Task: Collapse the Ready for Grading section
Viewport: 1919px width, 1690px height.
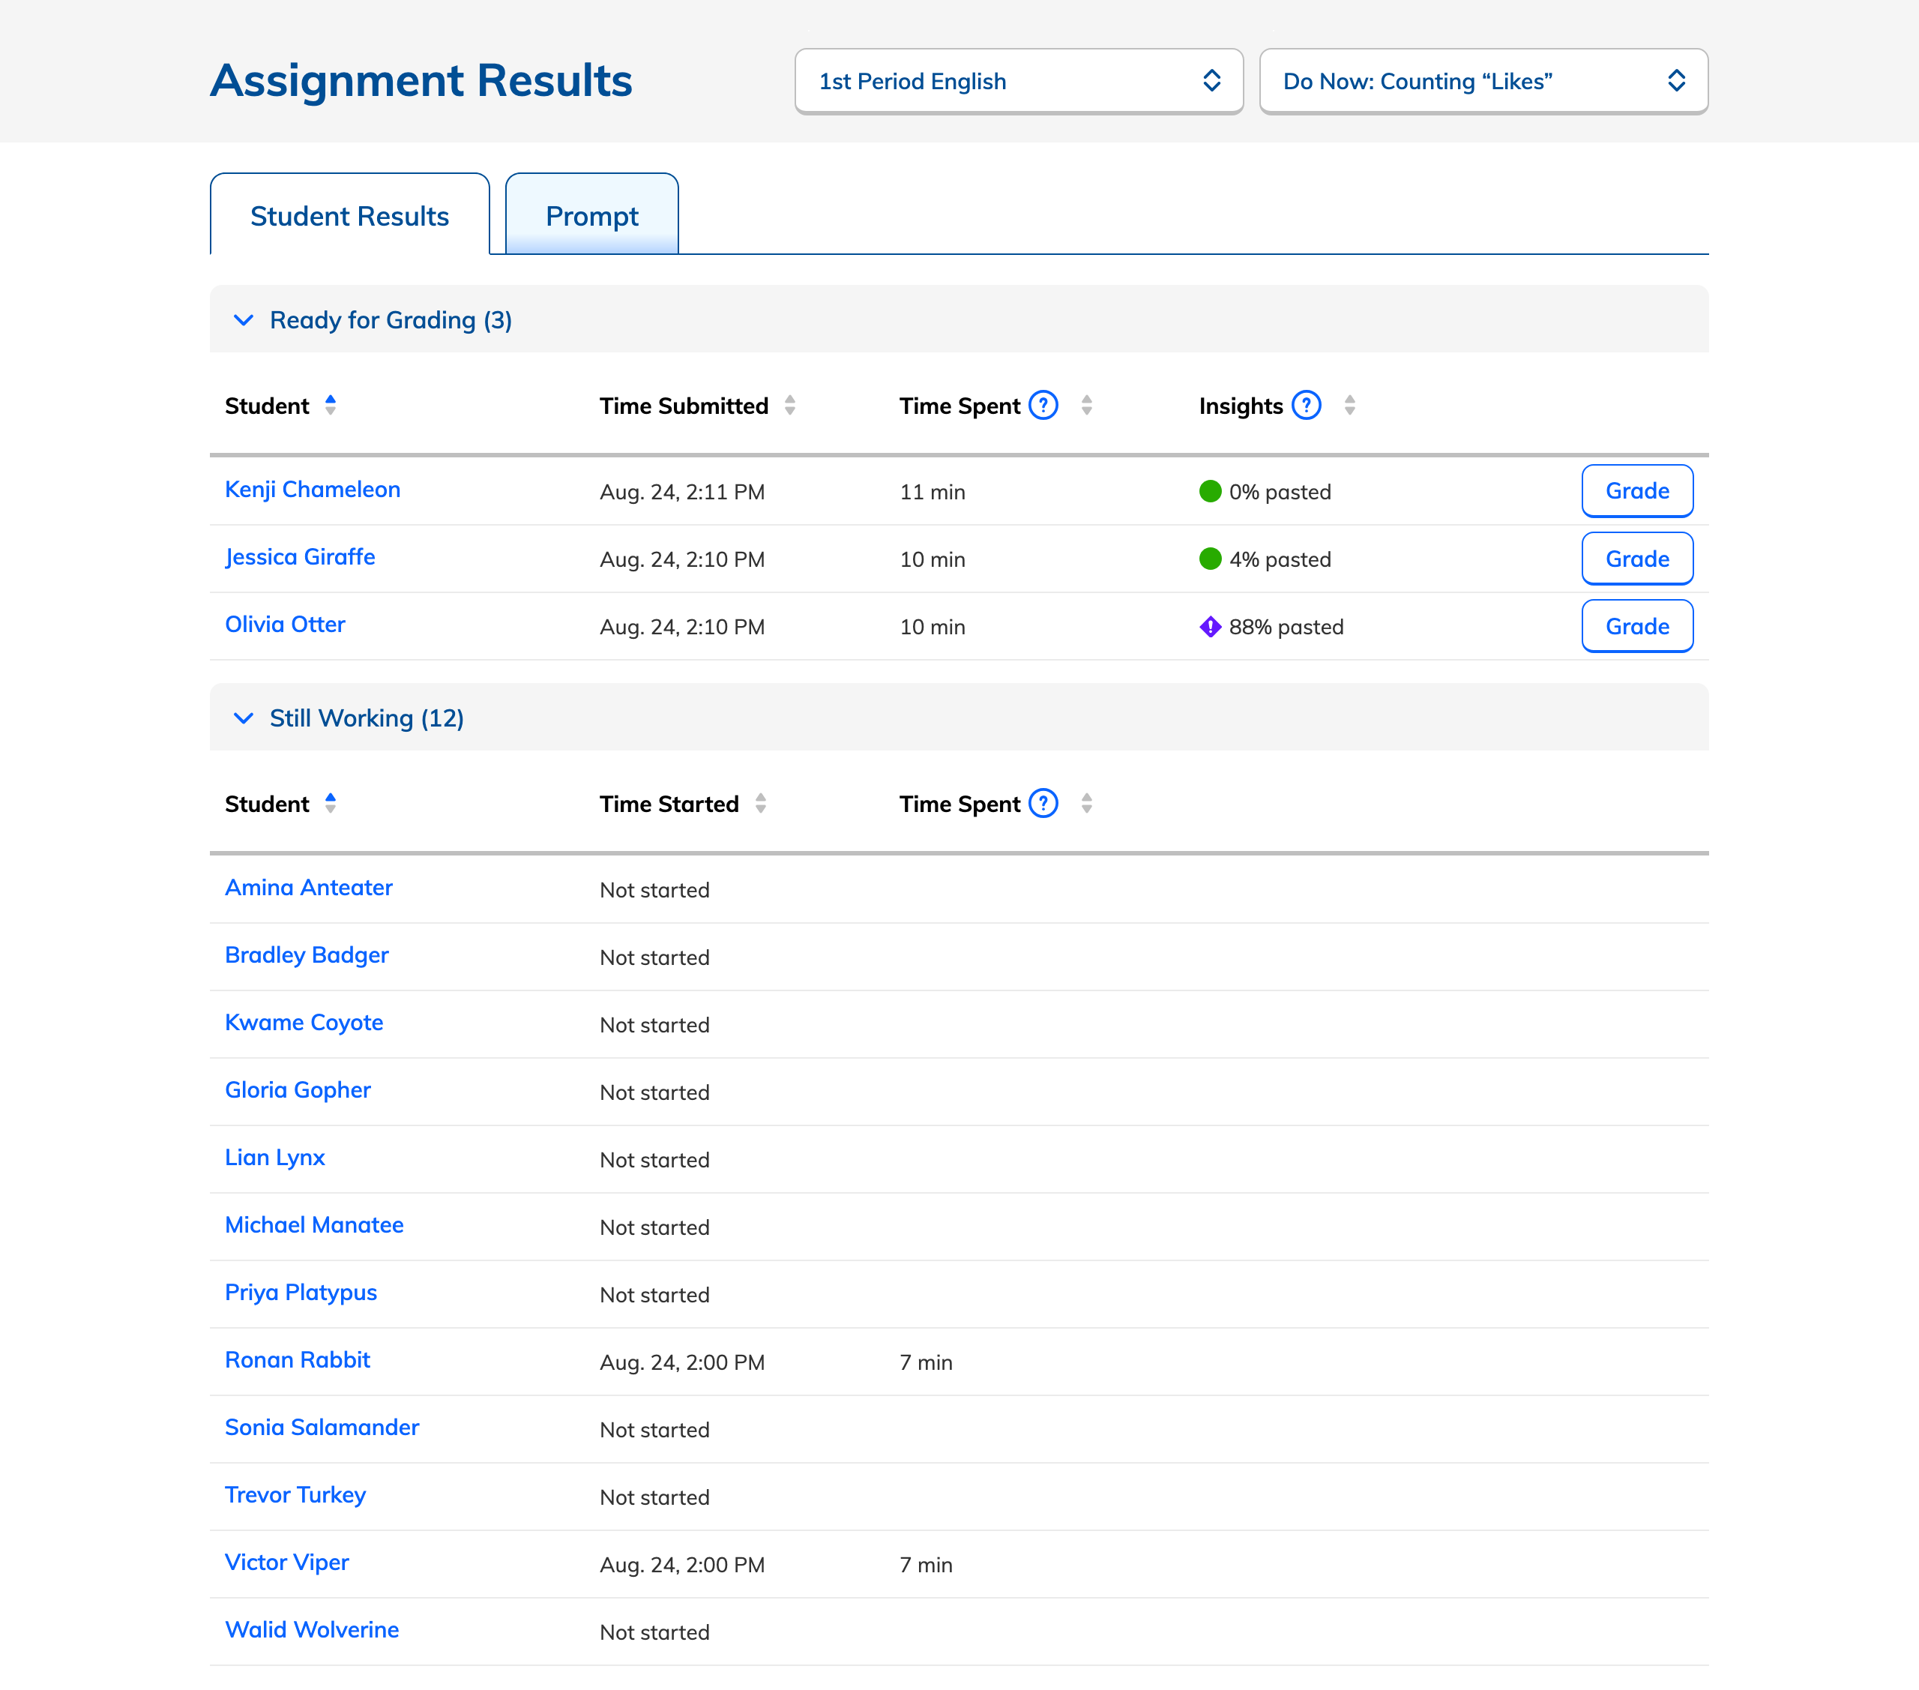Action: pyautogui.click(x=243, y=320)
